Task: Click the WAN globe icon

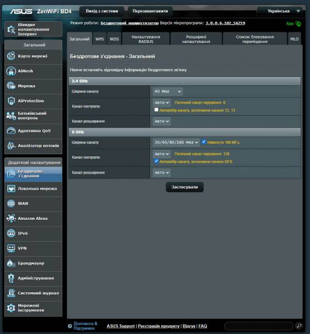Action: pos(11,204)
